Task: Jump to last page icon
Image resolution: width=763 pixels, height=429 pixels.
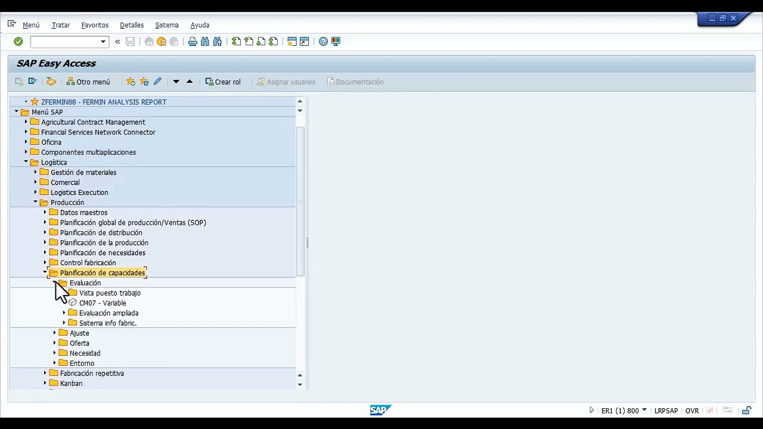Action: coord(273,42)
